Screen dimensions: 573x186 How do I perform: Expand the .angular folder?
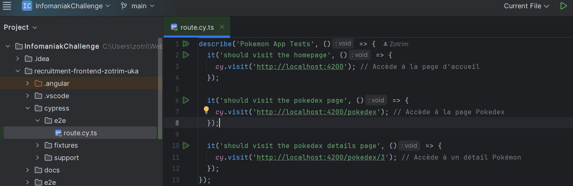point(28,83)
